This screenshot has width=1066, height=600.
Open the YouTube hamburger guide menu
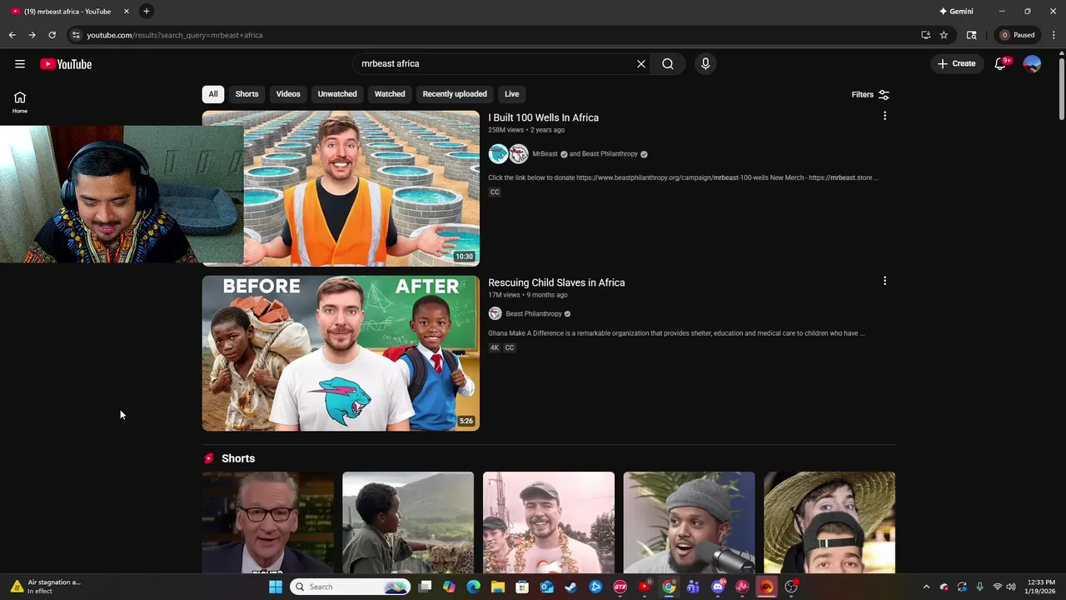[20, 64]
